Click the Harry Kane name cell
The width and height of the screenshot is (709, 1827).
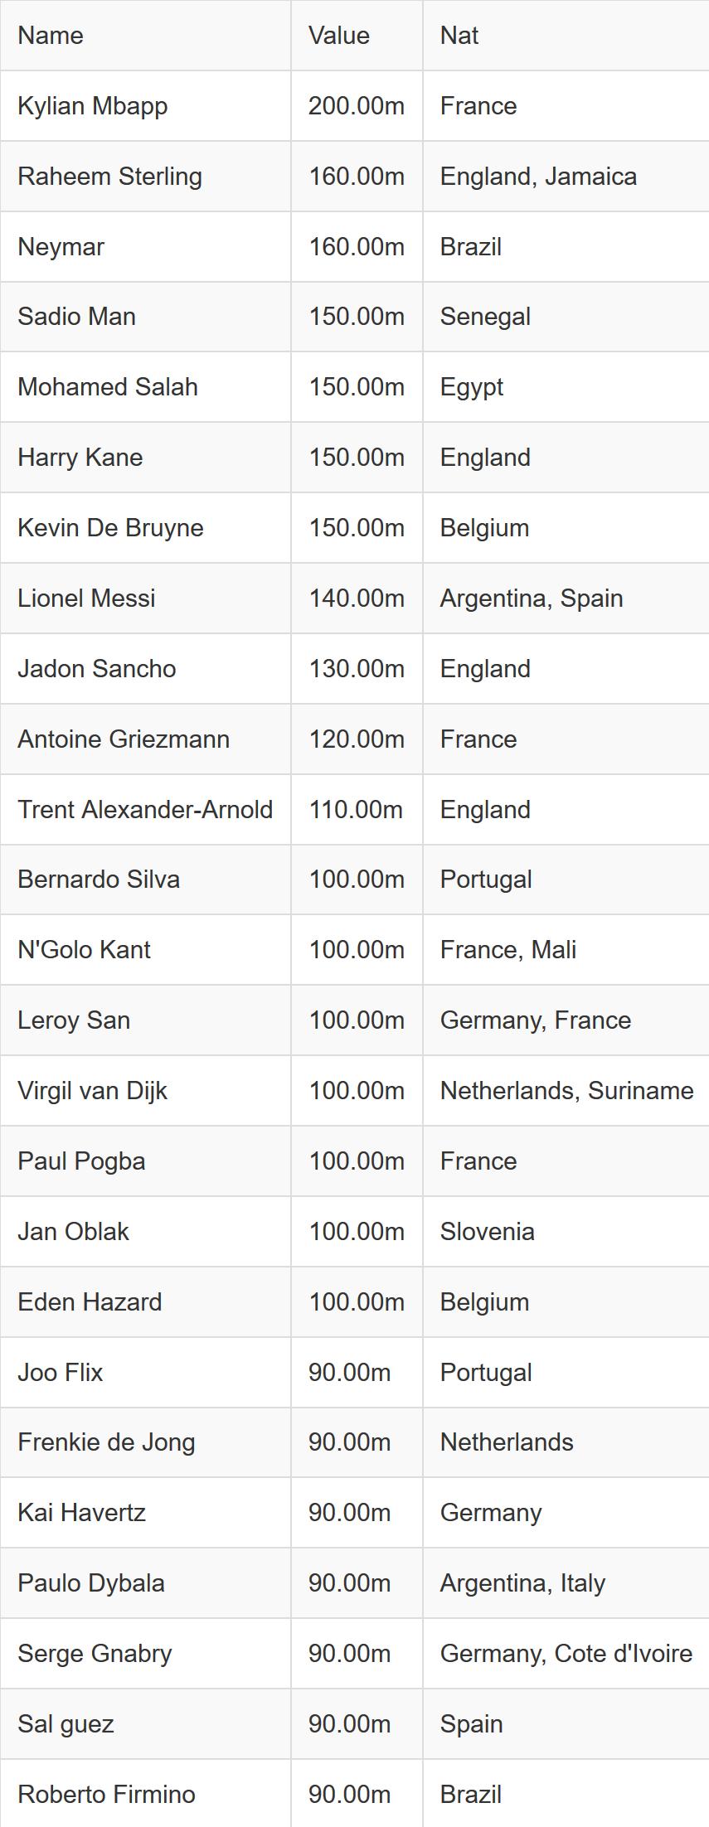click(x=80, y=458)
